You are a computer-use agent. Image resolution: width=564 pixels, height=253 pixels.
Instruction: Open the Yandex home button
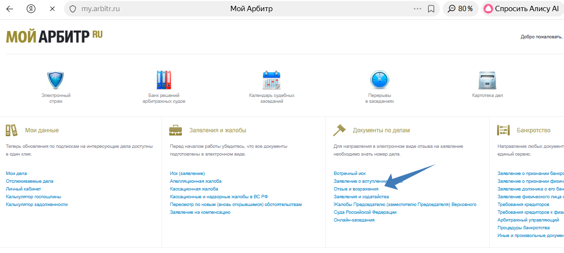pos(31,9)
